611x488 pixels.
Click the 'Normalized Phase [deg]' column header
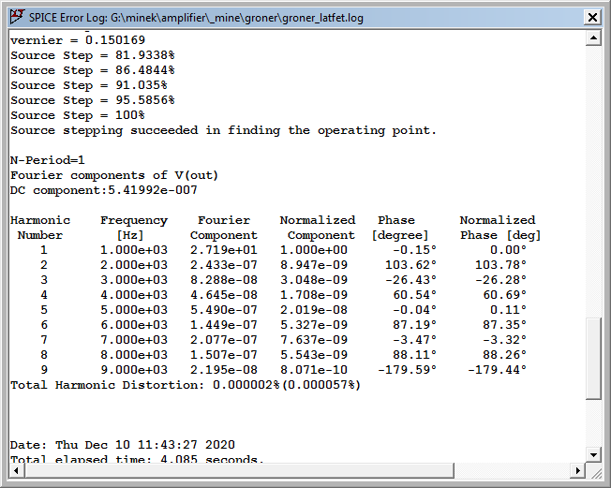coord(500,228)
